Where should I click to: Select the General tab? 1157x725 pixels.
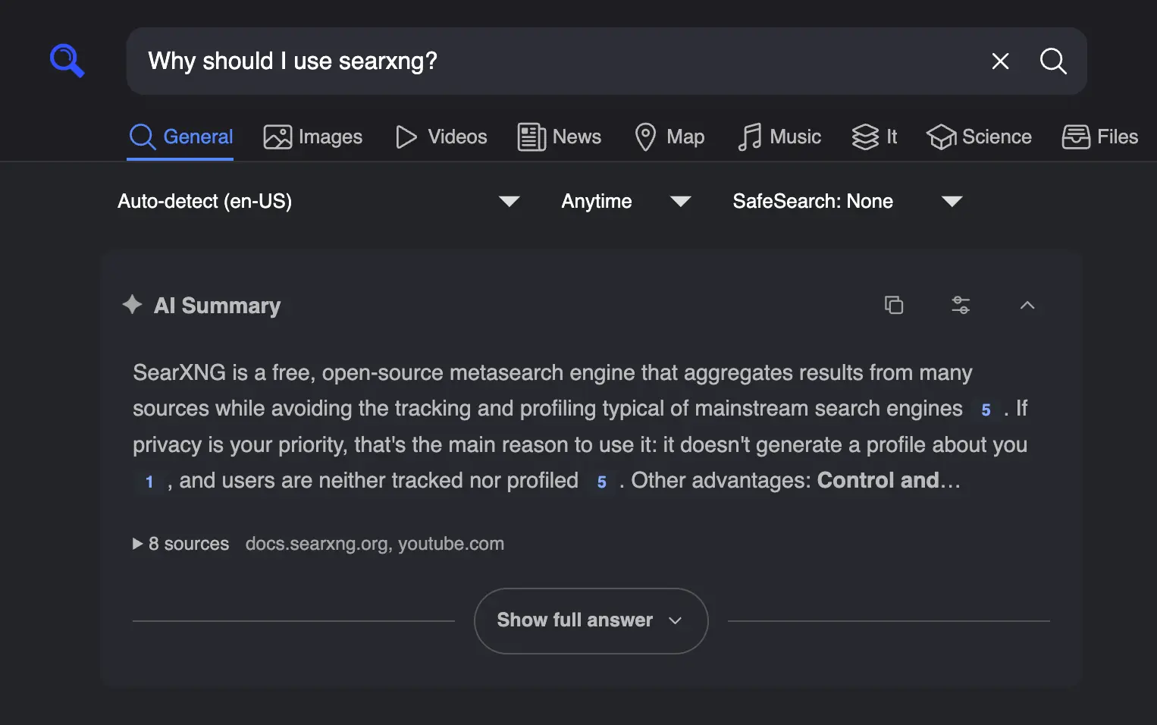point(180,137)
